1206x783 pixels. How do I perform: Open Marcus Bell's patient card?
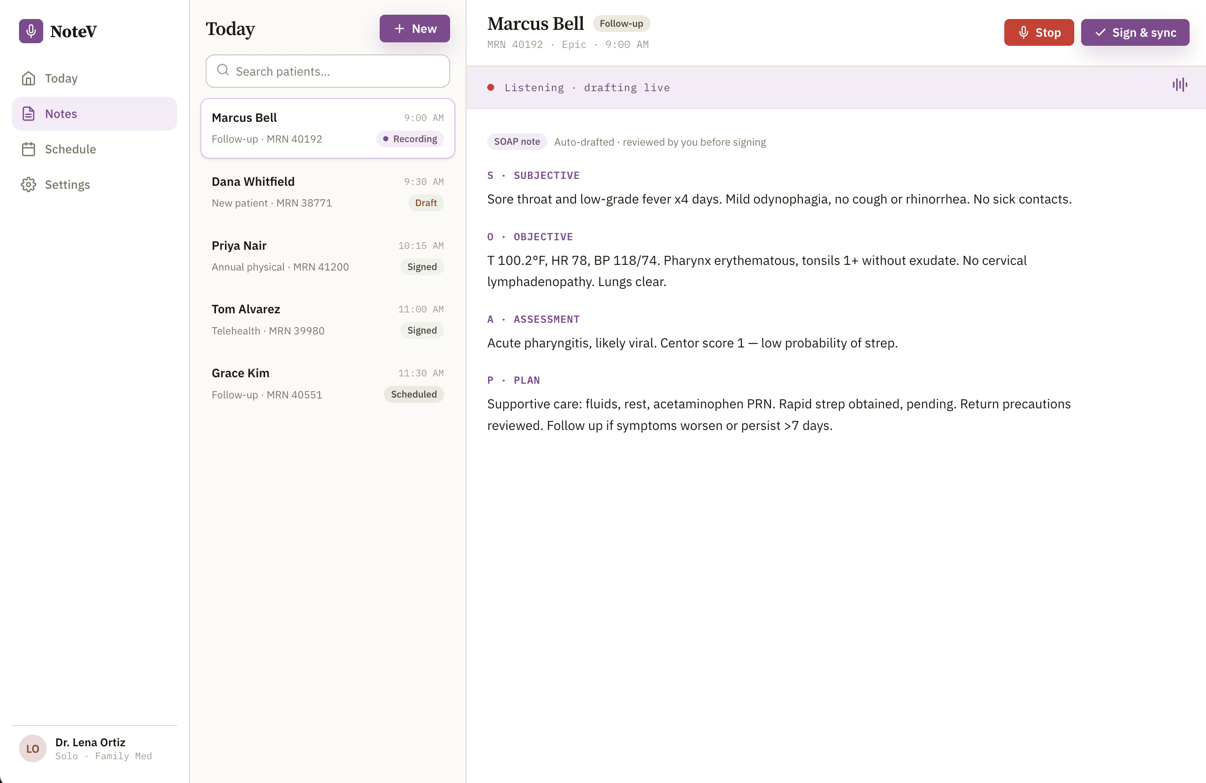pos(327,128)
